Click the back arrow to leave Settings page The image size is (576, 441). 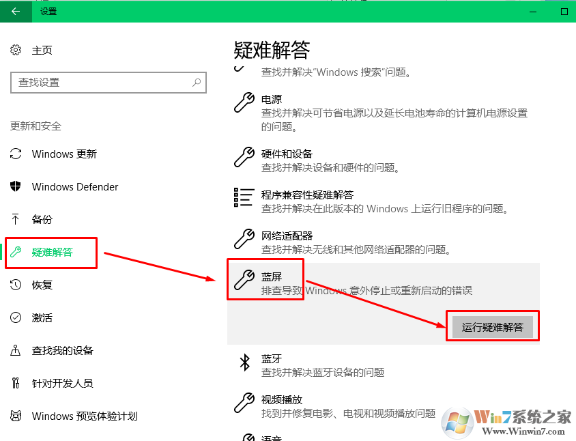[15, 12]
